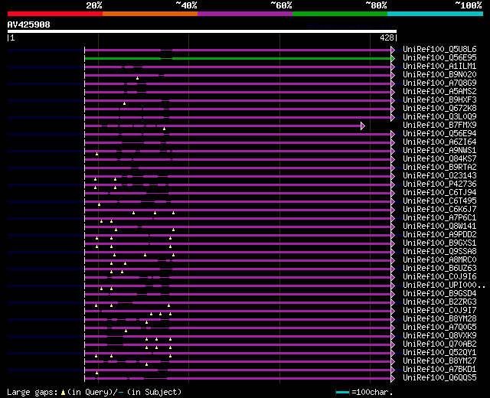Click the UniRef100_Q70AB2 label
Screen dimensions: 490x398
tap(439, 344)
